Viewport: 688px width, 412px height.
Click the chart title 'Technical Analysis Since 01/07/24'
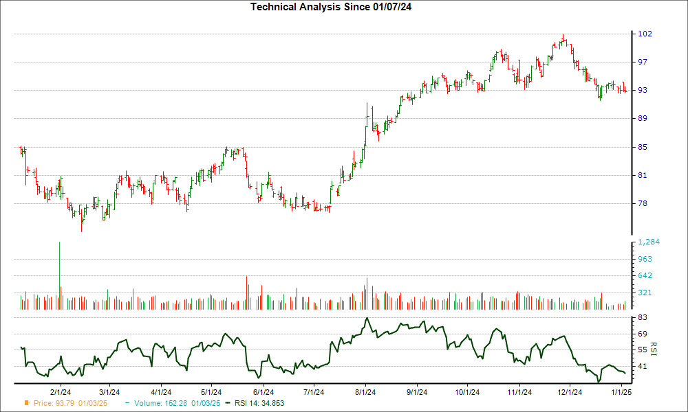(331, 7)
